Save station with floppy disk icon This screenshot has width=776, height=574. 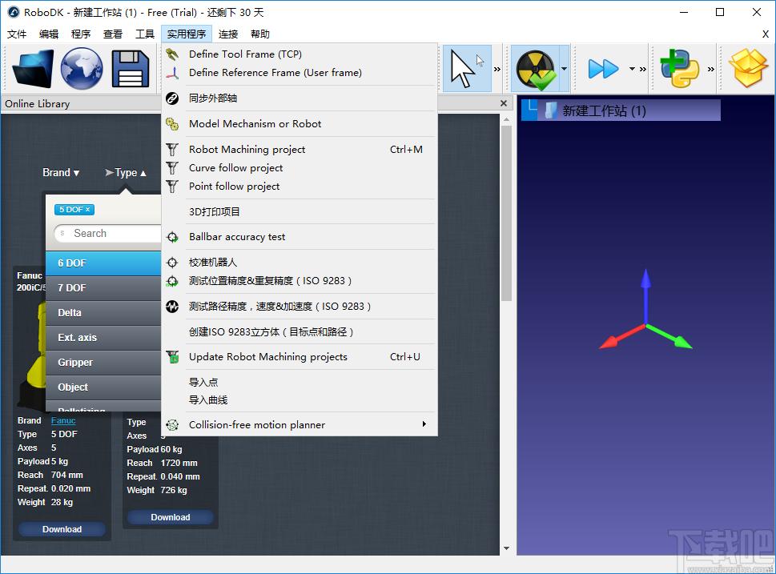click(131, 69)
